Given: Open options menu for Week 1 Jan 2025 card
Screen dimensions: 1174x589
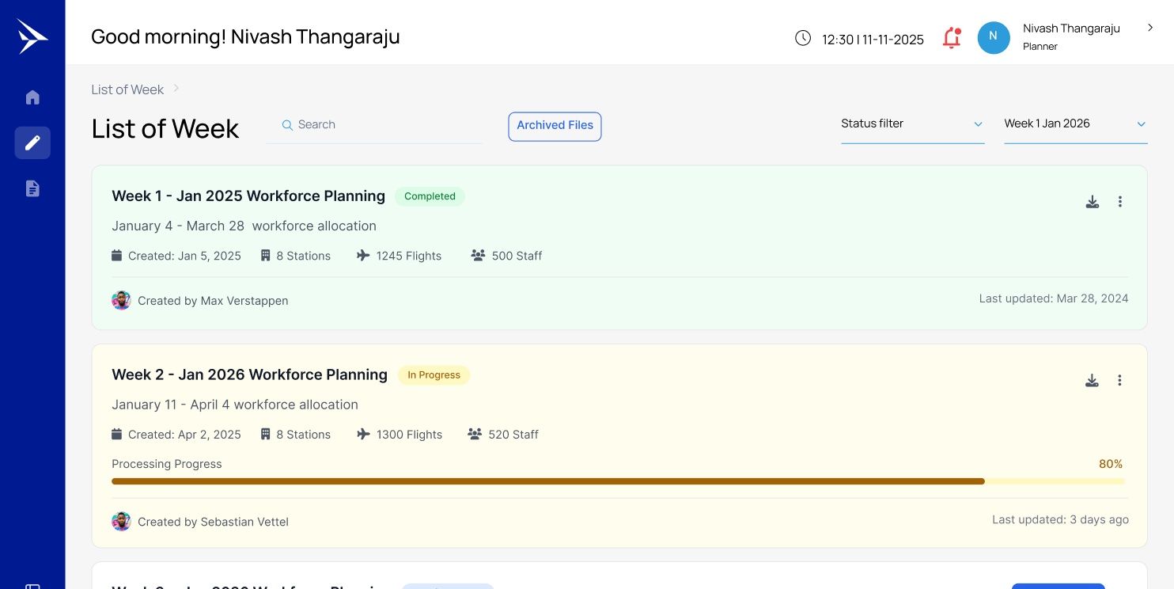Looking at the screenshot, I should tap(1120, 201).
